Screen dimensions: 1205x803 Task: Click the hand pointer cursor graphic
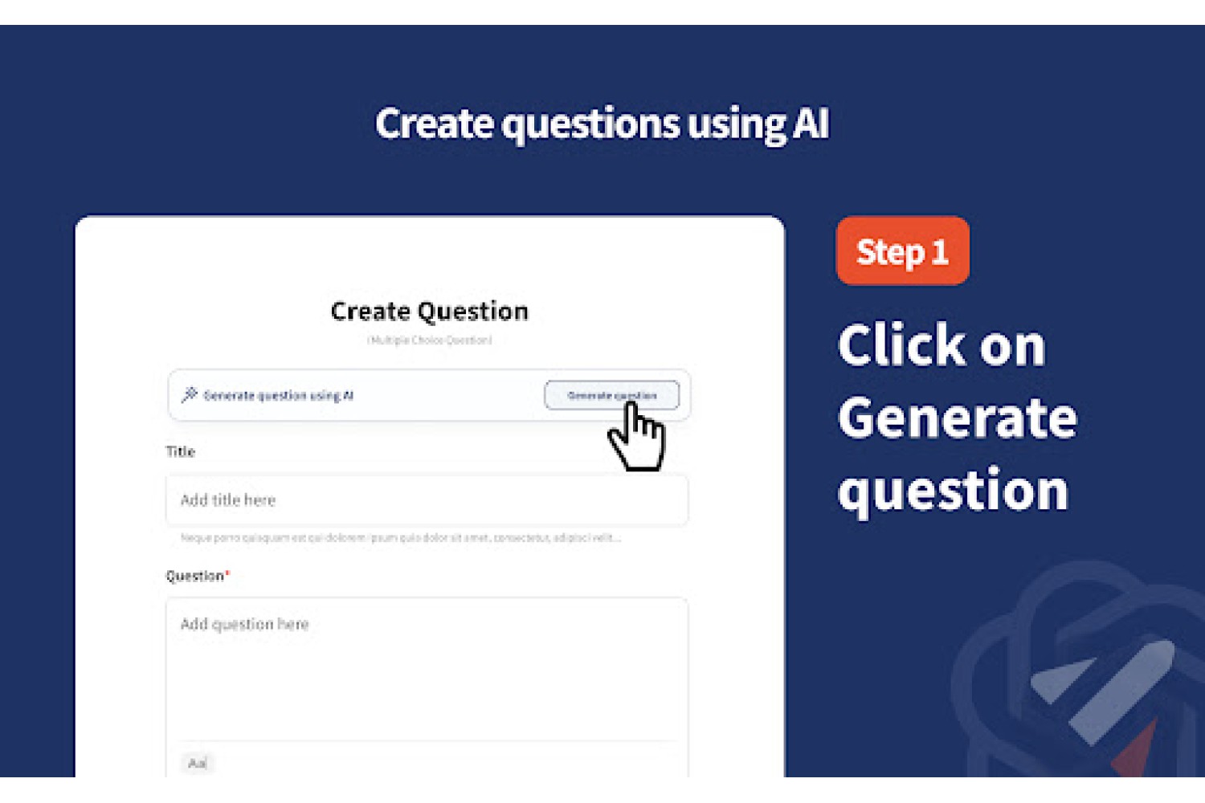[636, 438]
